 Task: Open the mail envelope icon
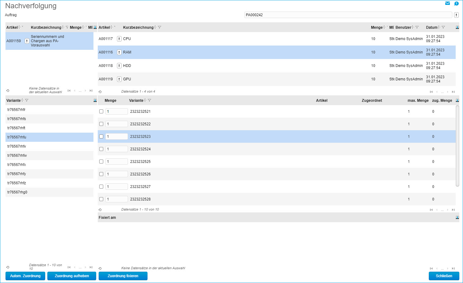click(x=447, y=4)
